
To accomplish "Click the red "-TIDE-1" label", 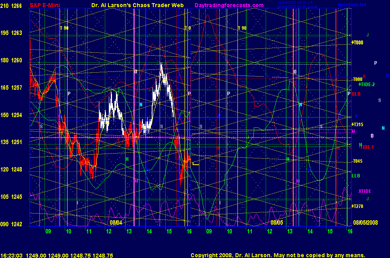I will click(366, 147).
